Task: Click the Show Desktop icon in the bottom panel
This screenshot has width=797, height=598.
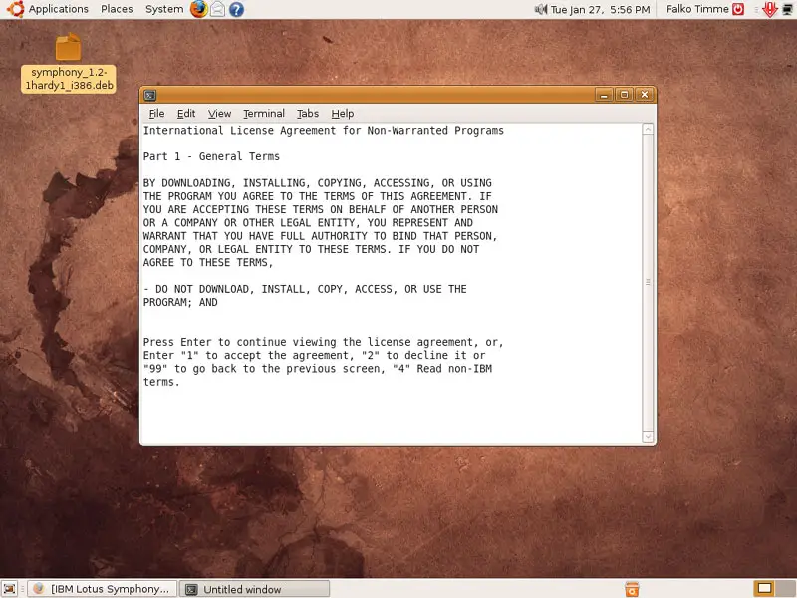Action: pos(10,589)
